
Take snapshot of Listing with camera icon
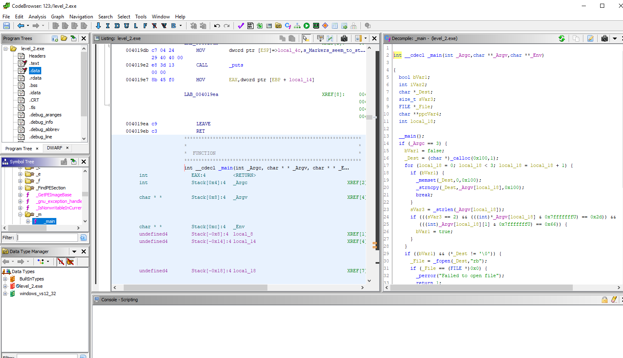[x=344, y=38]
